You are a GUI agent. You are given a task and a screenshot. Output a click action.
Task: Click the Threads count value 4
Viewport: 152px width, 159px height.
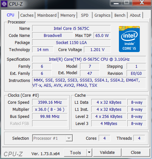(x=139, y=138)
